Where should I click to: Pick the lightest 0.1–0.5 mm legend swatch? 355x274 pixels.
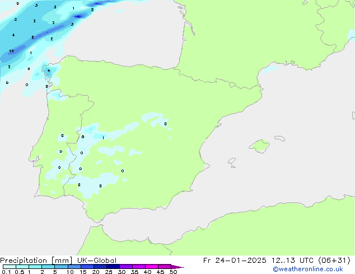[x=10, y=267]
